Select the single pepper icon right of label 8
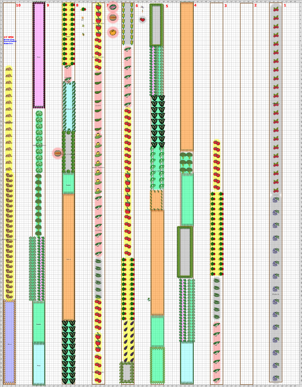302x387 pixels. [x=83, y=9]
